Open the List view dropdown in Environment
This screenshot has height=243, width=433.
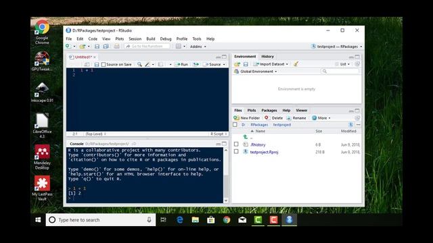(342, 64)
